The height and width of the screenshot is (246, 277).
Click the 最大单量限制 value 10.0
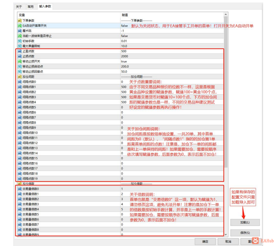(x=124, y=46)
